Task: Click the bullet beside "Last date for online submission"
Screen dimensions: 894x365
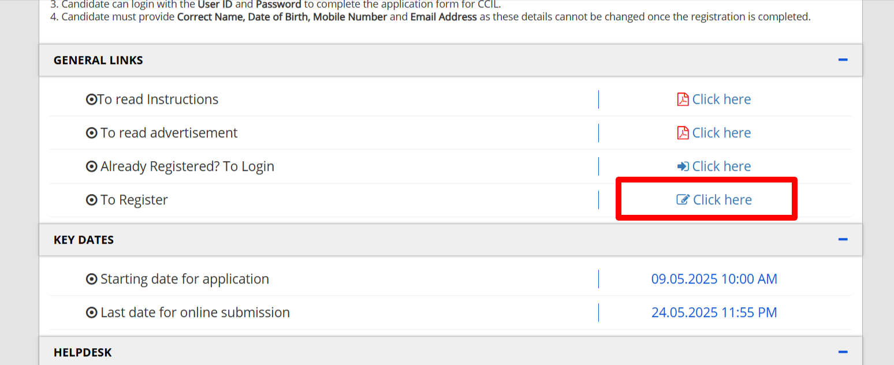Action: (91, 312)
